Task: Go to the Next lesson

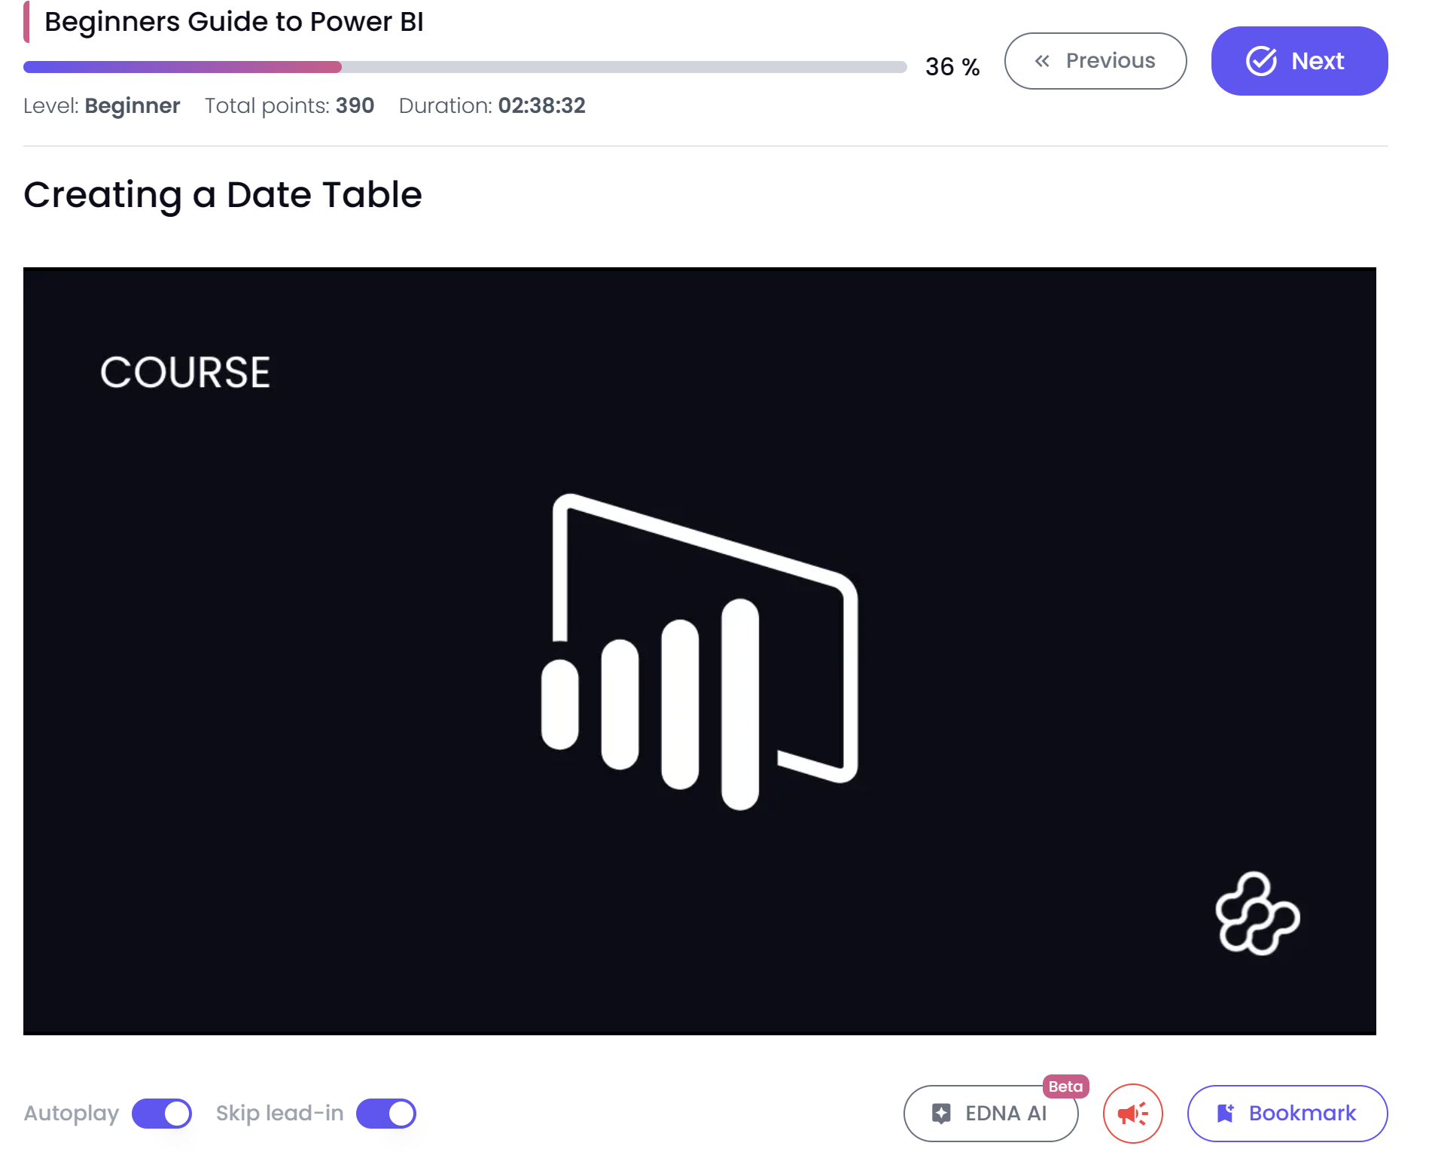Action: tap(1300, 61)
